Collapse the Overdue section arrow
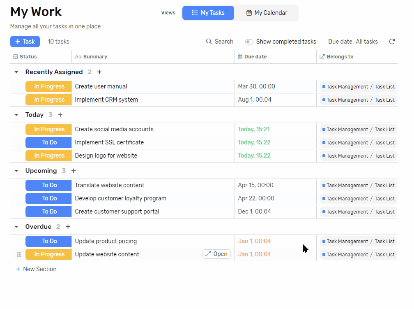This screenshot has height=309, width=414. [x=16, y=227]
